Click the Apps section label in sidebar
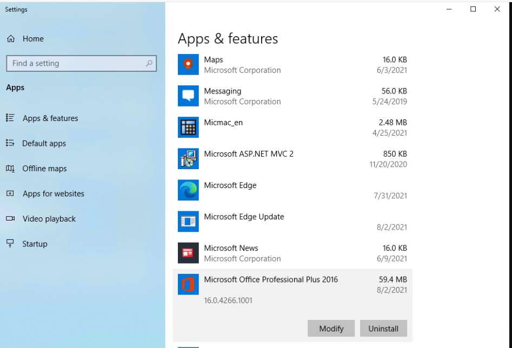Image resolution: width=512 pixels, height=348 pixels. [x=15, y=88]
